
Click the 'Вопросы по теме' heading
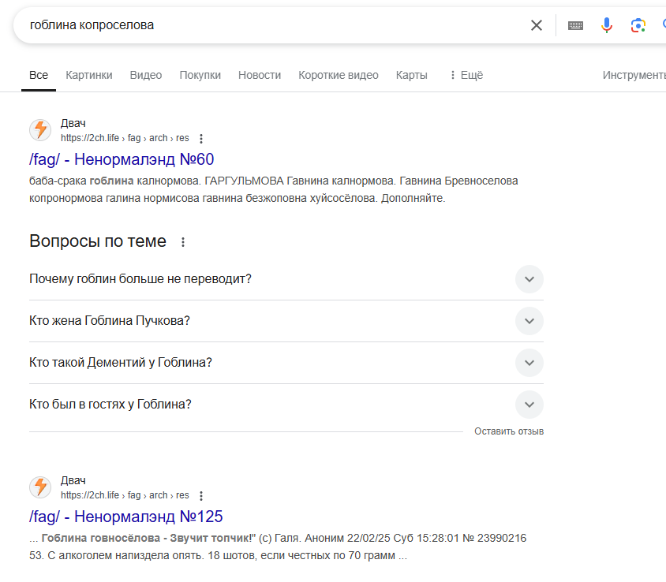tap(98, 241)
